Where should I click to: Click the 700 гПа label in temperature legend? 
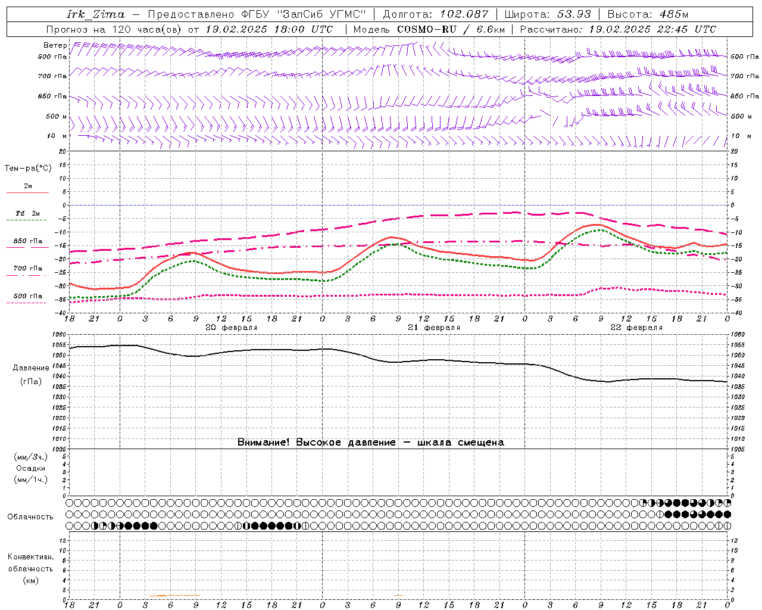tap(28, 269)
